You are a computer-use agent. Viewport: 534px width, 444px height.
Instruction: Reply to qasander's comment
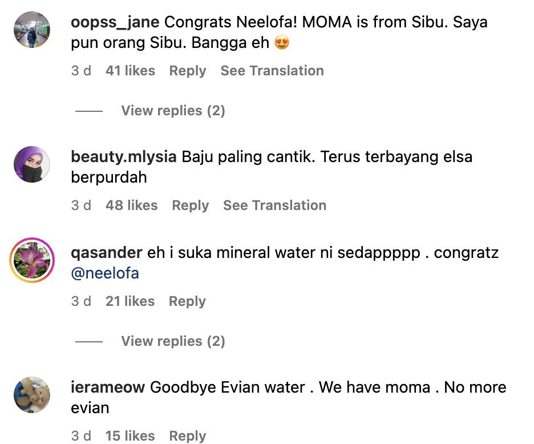187,301
